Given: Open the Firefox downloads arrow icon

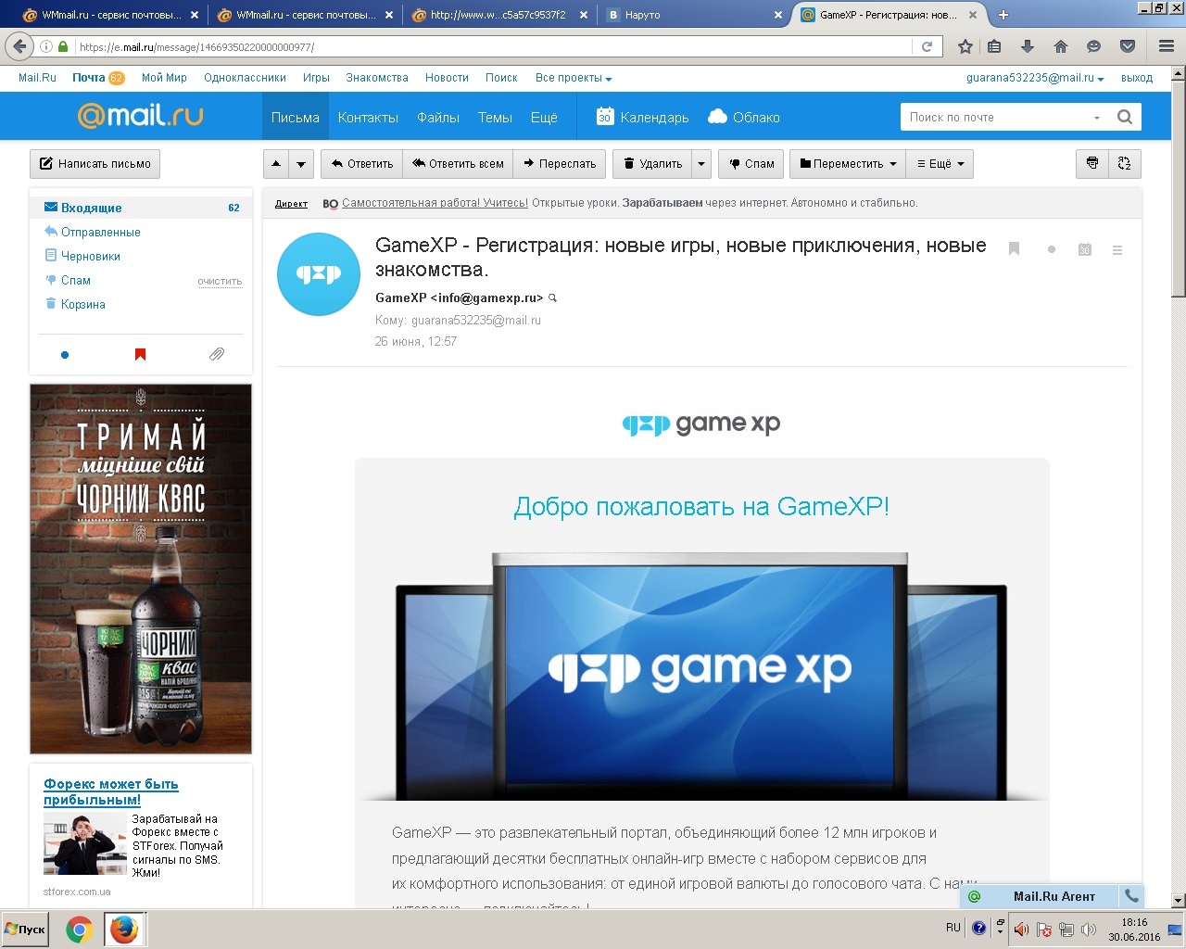Looking at the screenshot, I should 1027,46.
